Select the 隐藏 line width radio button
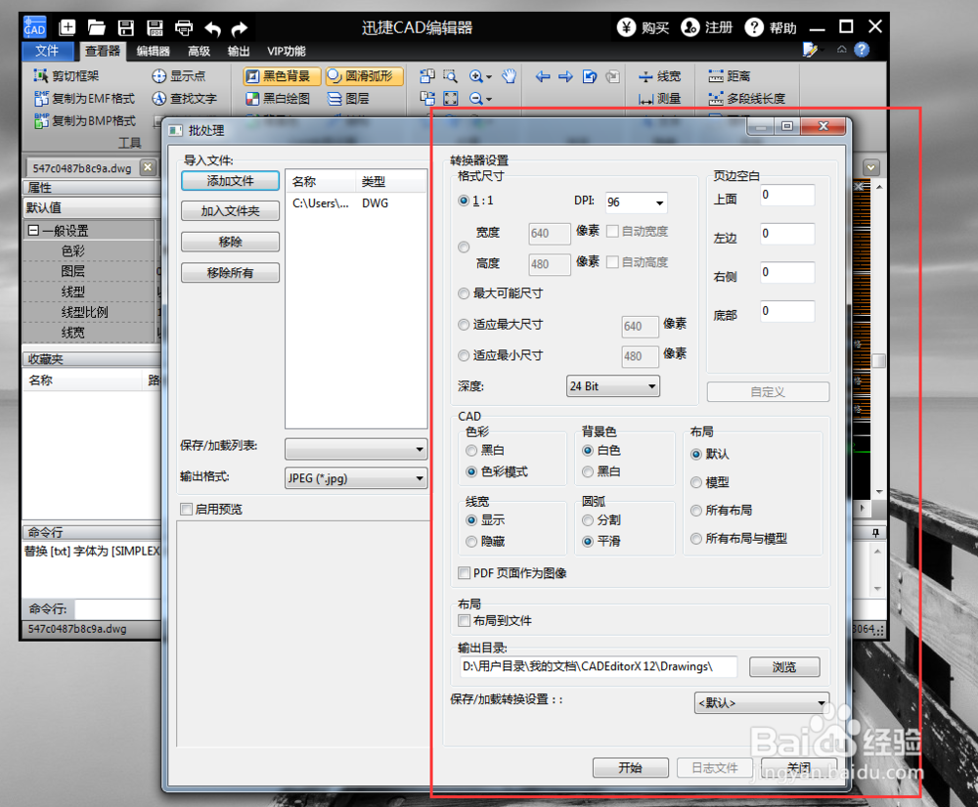This screenshot has width=978, height=807. (x=471, y=541)
